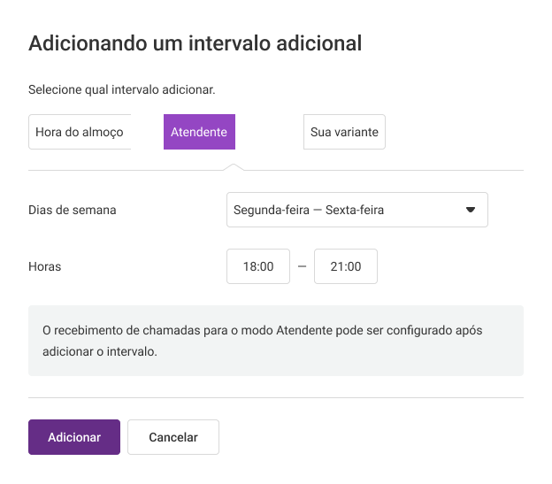Select the Hora do almoço interval option
552x484 pixels.
80,132
